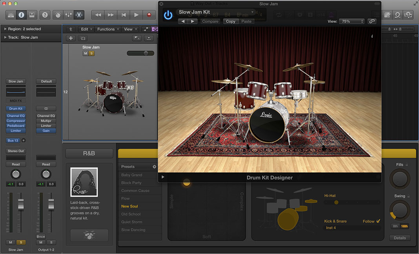Expand the Region: 2 selected disclosure triangle

click(5, 29)
